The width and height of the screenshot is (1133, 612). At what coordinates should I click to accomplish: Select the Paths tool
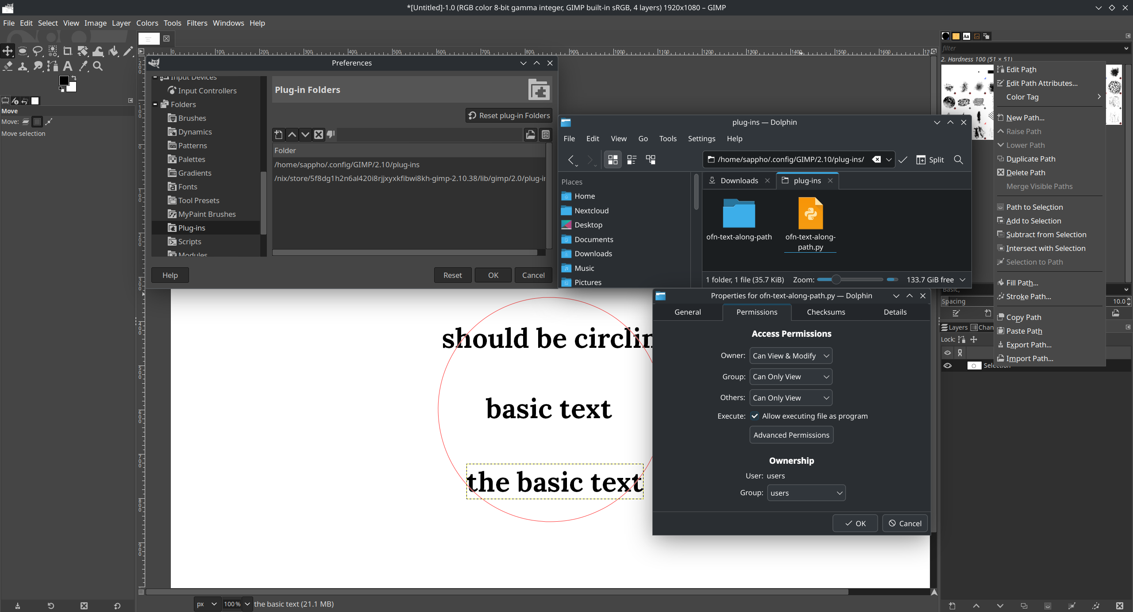pyautogui.click(x=53, y=66)
